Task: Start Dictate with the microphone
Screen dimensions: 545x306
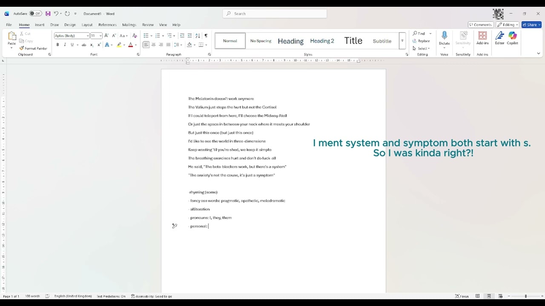Action: click(444, 38)
